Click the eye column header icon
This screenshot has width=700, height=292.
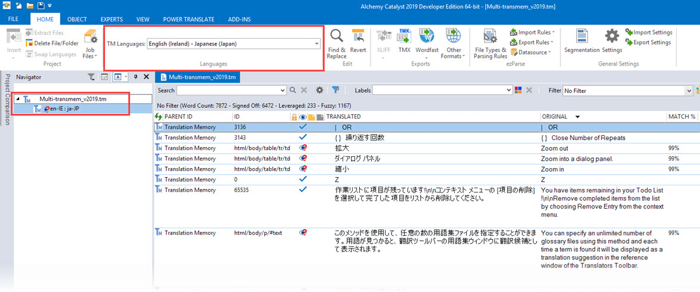pyautogui.click(x=303, y=117)
